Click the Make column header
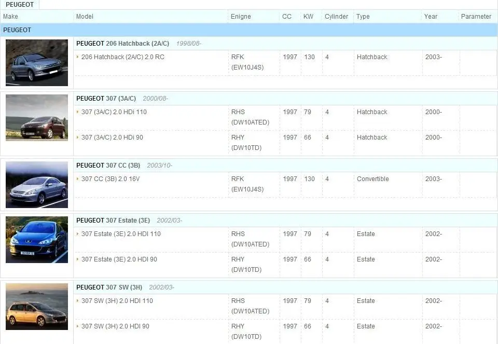This screenshot has height=344, width=498. point(10,17)
